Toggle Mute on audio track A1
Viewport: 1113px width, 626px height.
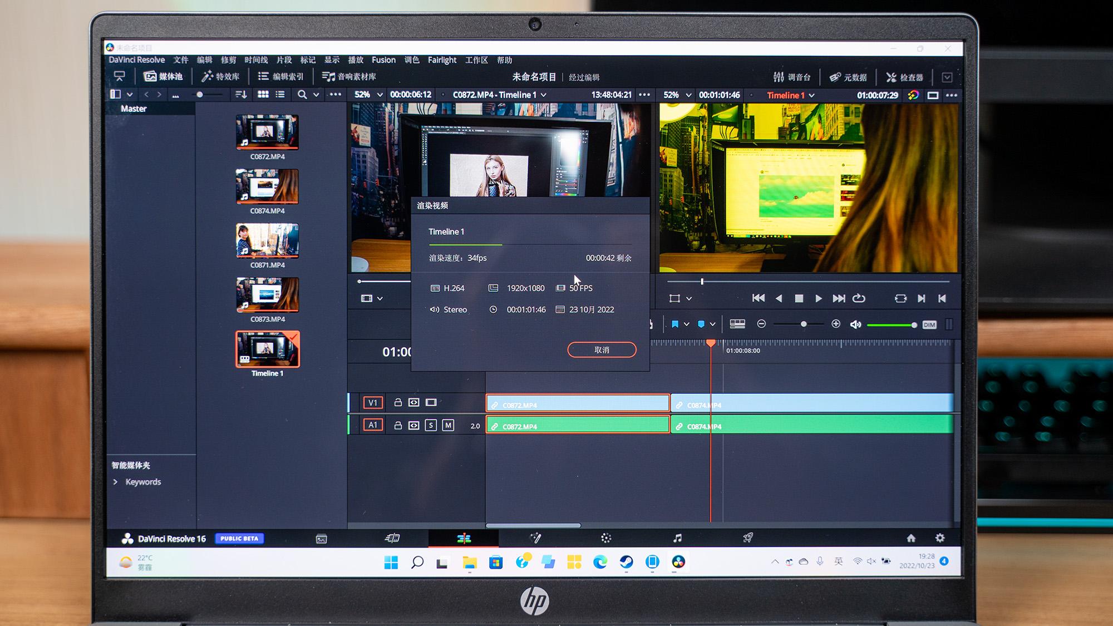(x=448, y=425)
